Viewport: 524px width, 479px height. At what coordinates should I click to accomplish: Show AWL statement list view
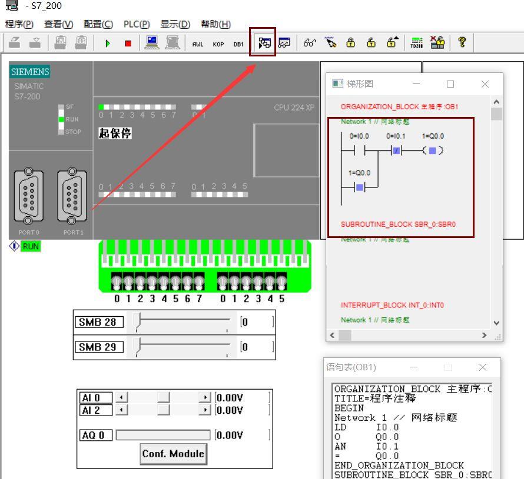[197, 44]
